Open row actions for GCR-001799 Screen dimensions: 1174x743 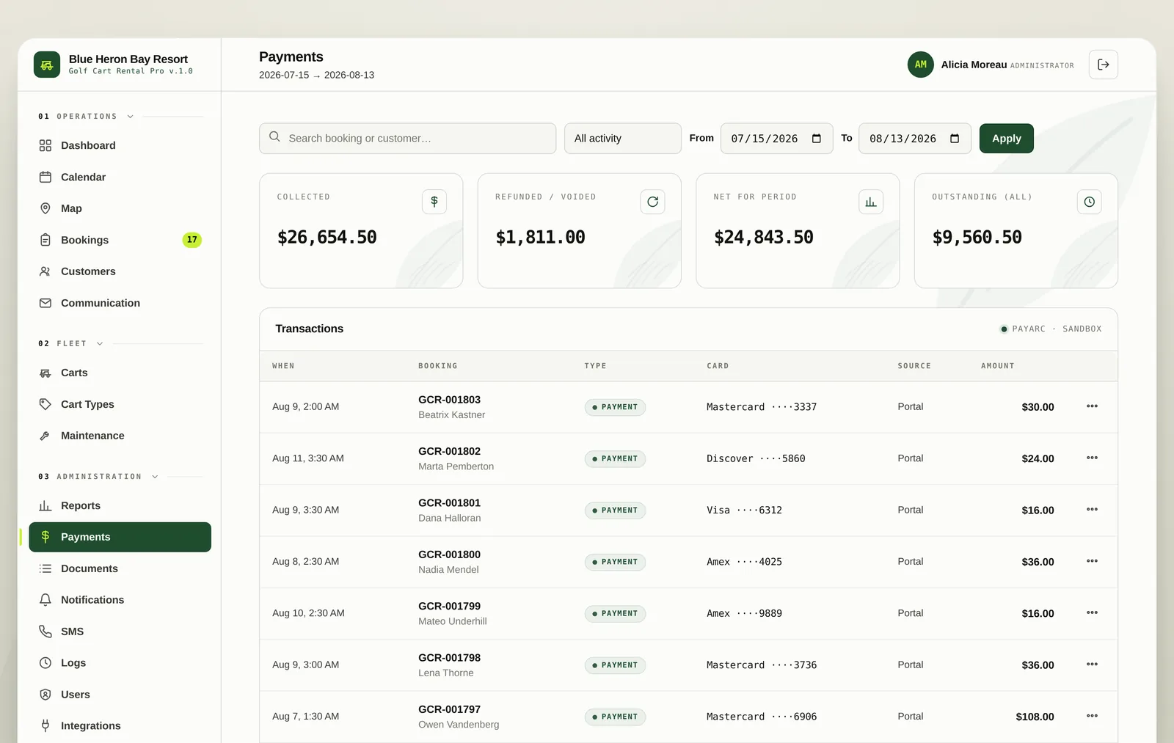tap(1092, 612)
